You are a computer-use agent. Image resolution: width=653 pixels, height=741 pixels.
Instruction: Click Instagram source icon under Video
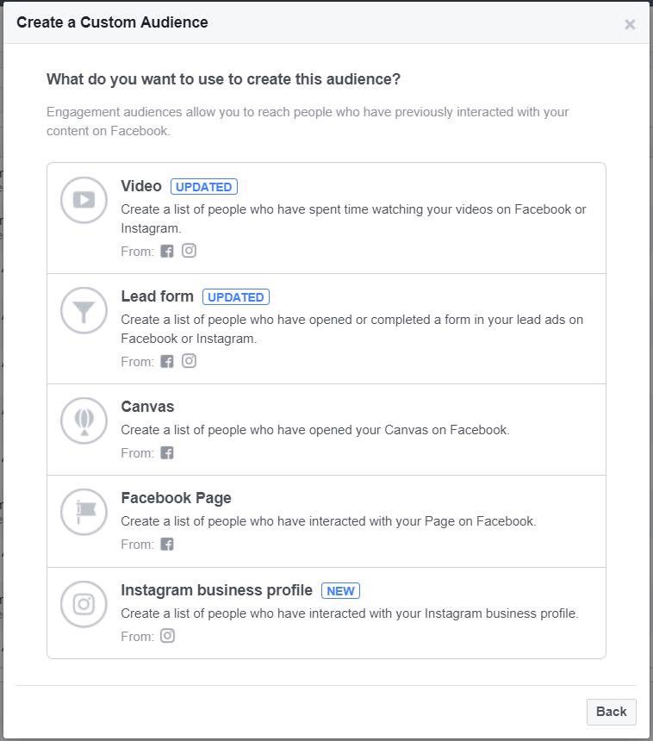click(x=189, y=251)
